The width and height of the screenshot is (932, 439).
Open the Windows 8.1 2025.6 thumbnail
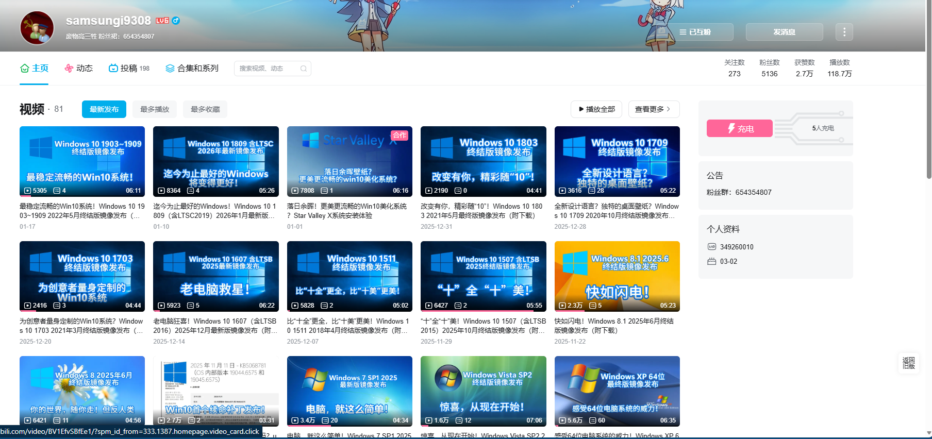pos(617,276)
